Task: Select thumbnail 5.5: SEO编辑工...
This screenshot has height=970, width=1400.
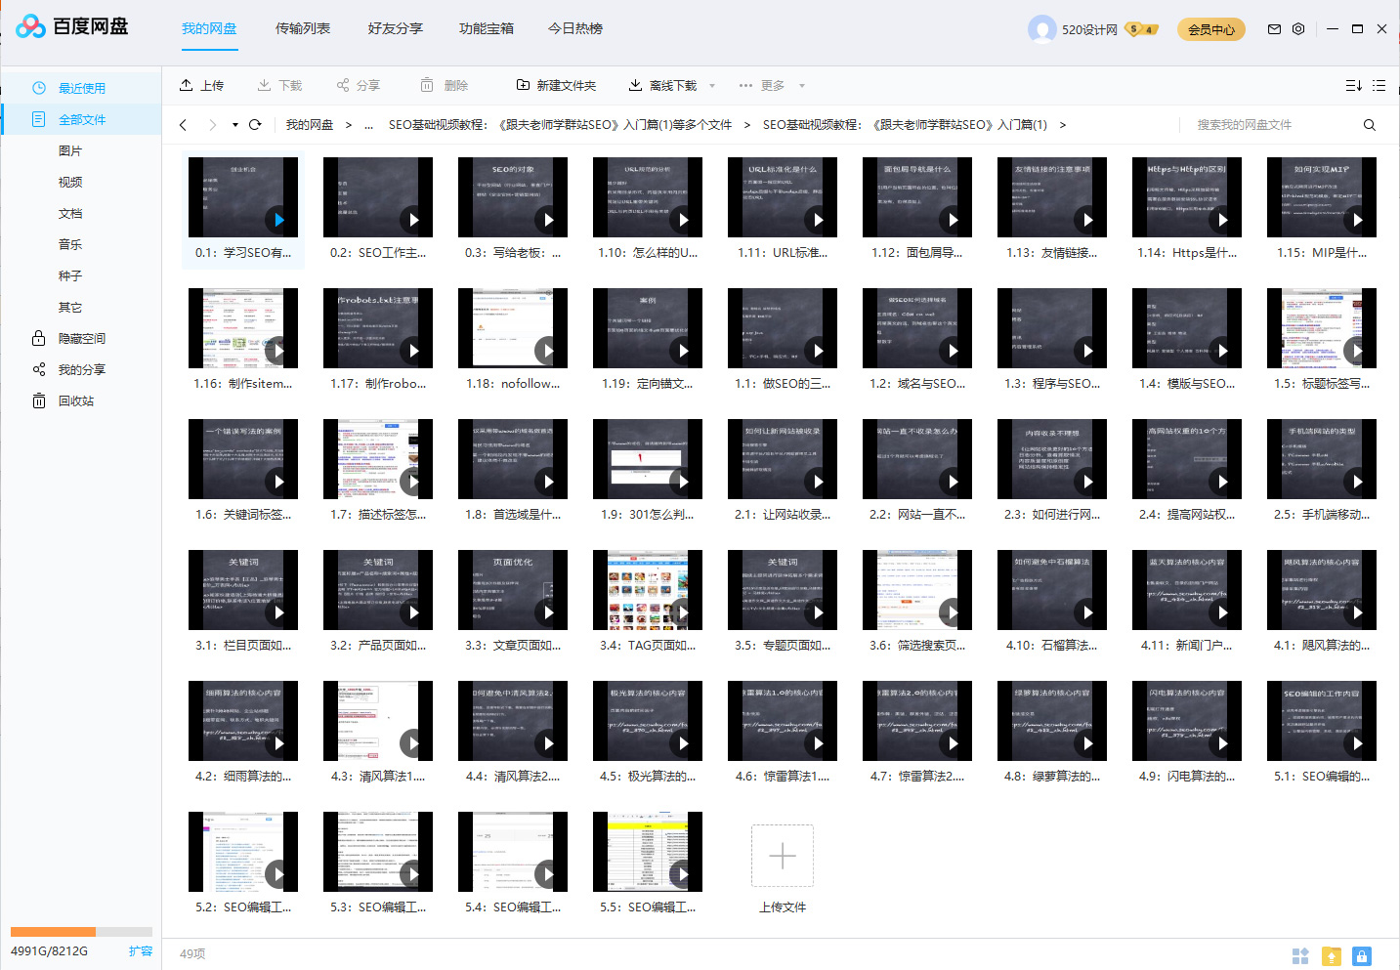Action: (648, 852)
